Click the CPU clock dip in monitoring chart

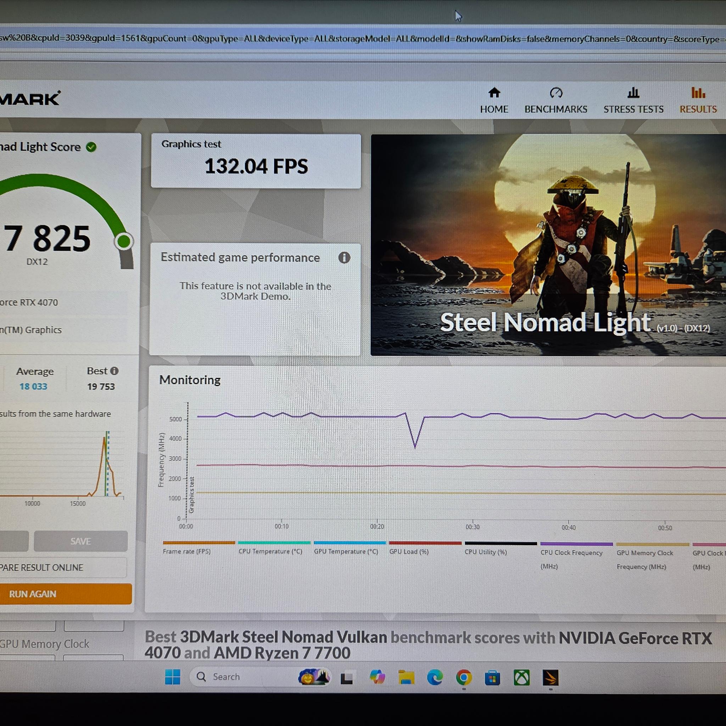(x=415, y=447)
